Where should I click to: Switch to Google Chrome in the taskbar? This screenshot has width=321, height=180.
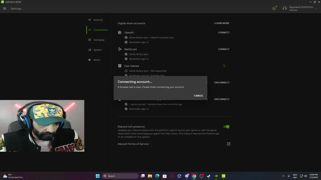tap(194, 176)
